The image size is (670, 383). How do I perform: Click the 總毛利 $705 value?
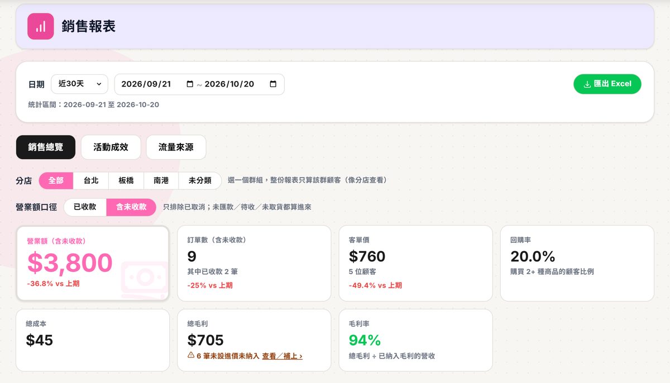pyautogui.click(x=205, y=340)
